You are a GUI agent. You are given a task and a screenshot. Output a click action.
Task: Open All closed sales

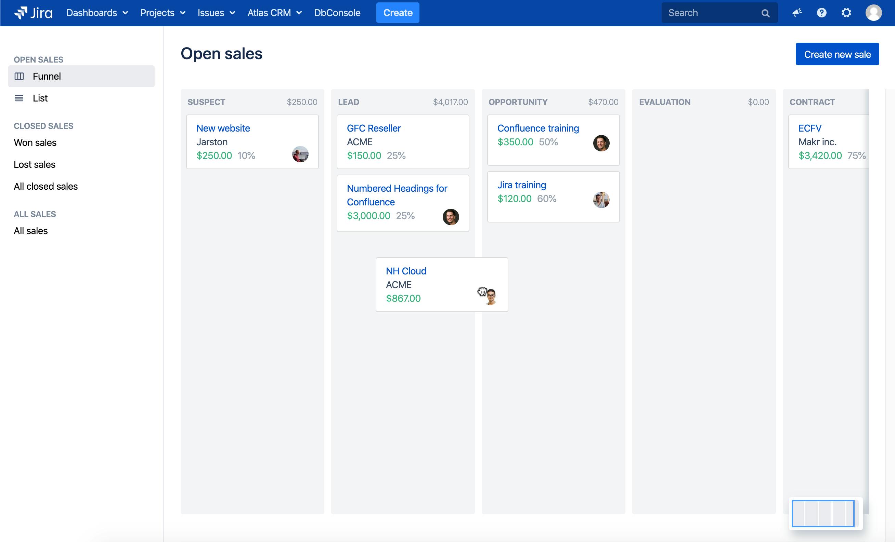[x=46, y=186]
